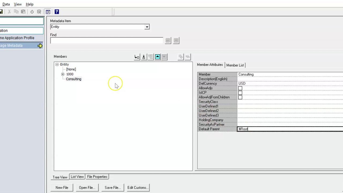343x193 pixels.
Task: Click the UserDefined2 value cell
Action: point(290,111)
